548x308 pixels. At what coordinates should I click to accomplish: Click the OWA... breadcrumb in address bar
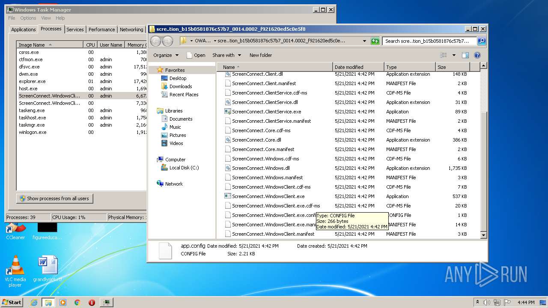203,41
